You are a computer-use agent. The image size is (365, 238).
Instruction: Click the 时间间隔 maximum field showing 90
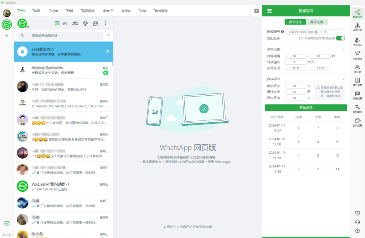pyautogui.click(x=320, y=56)
